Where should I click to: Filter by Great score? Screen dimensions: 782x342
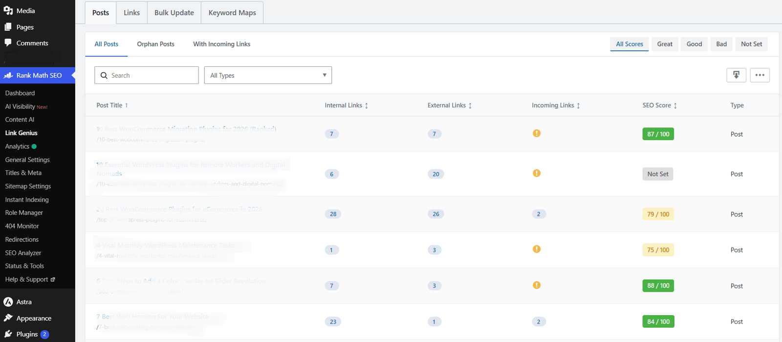tap(665, 44)
